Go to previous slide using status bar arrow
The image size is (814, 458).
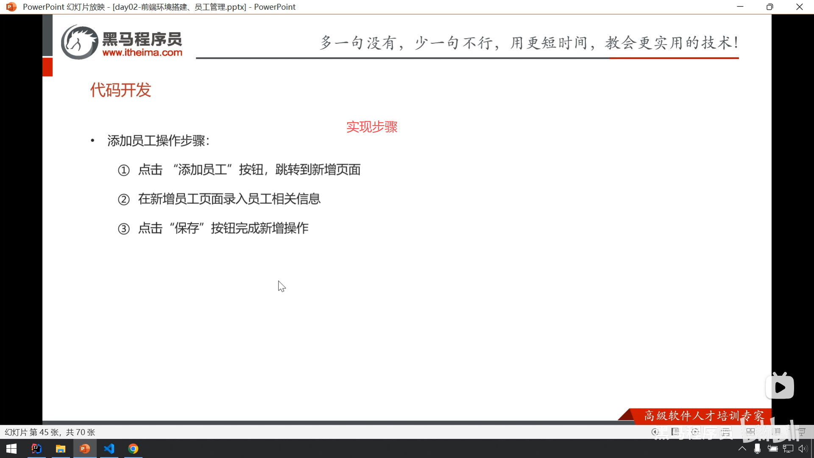(x=655, y=432)
